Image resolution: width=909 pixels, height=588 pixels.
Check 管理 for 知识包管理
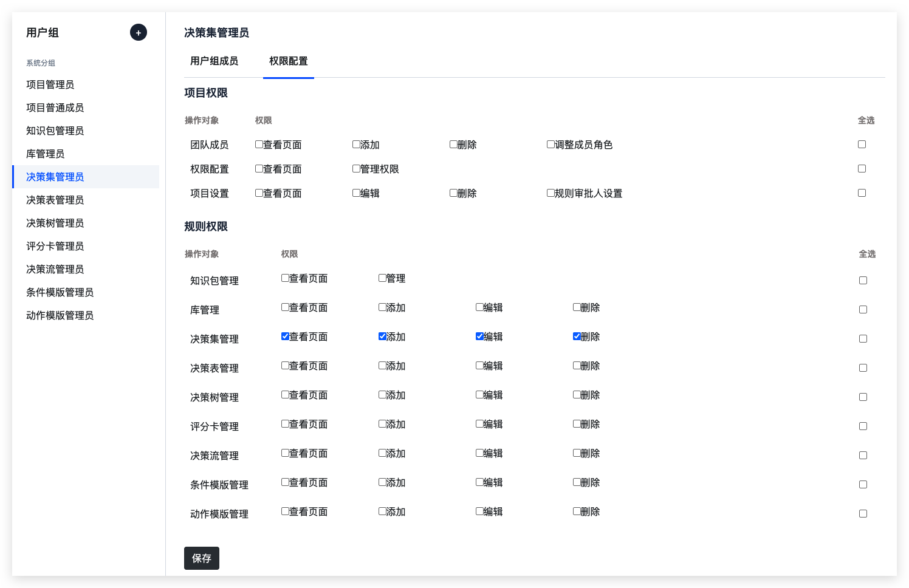point(383,278)
